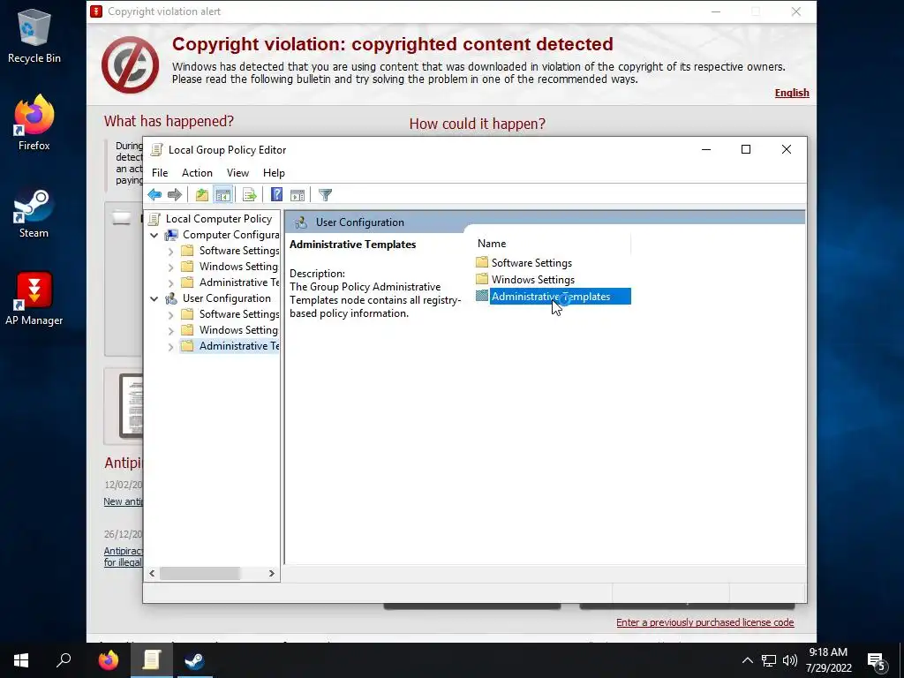This screenshot has height=678, width=904.
Task: Open the Help menu
Action: click(x=274, y=173)
